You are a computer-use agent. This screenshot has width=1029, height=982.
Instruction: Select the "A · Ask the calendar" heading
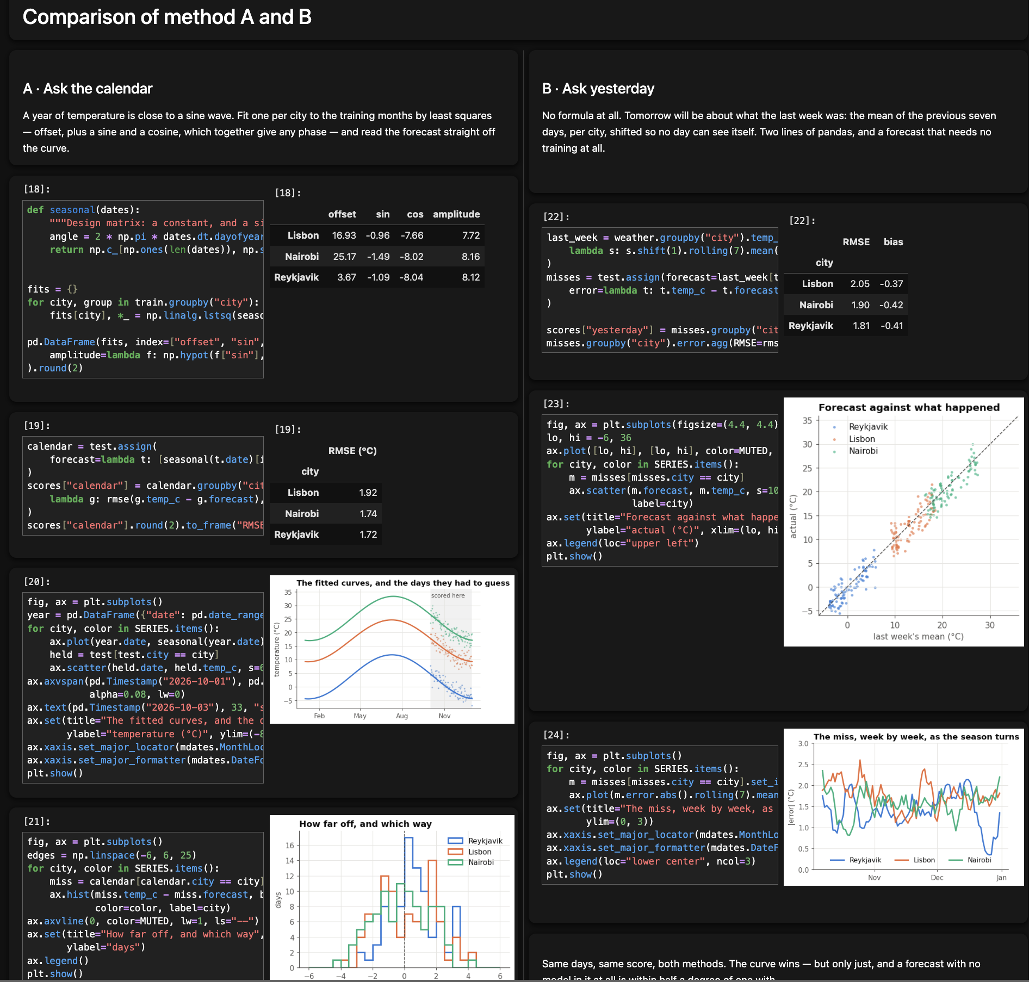point(88,89)
